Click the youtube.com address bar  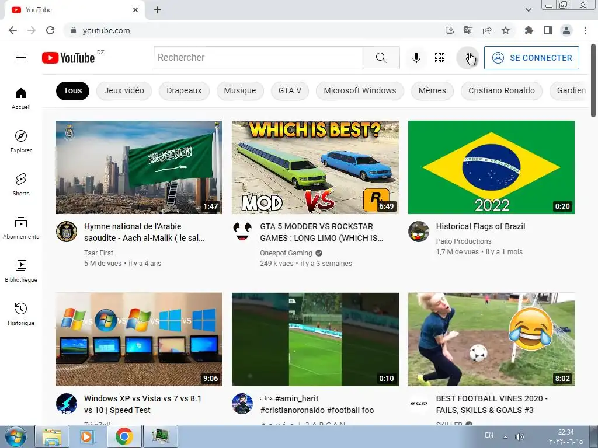pos(252,30)
